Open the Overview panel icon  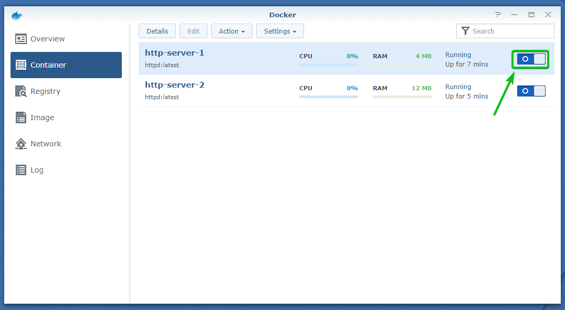21,39
